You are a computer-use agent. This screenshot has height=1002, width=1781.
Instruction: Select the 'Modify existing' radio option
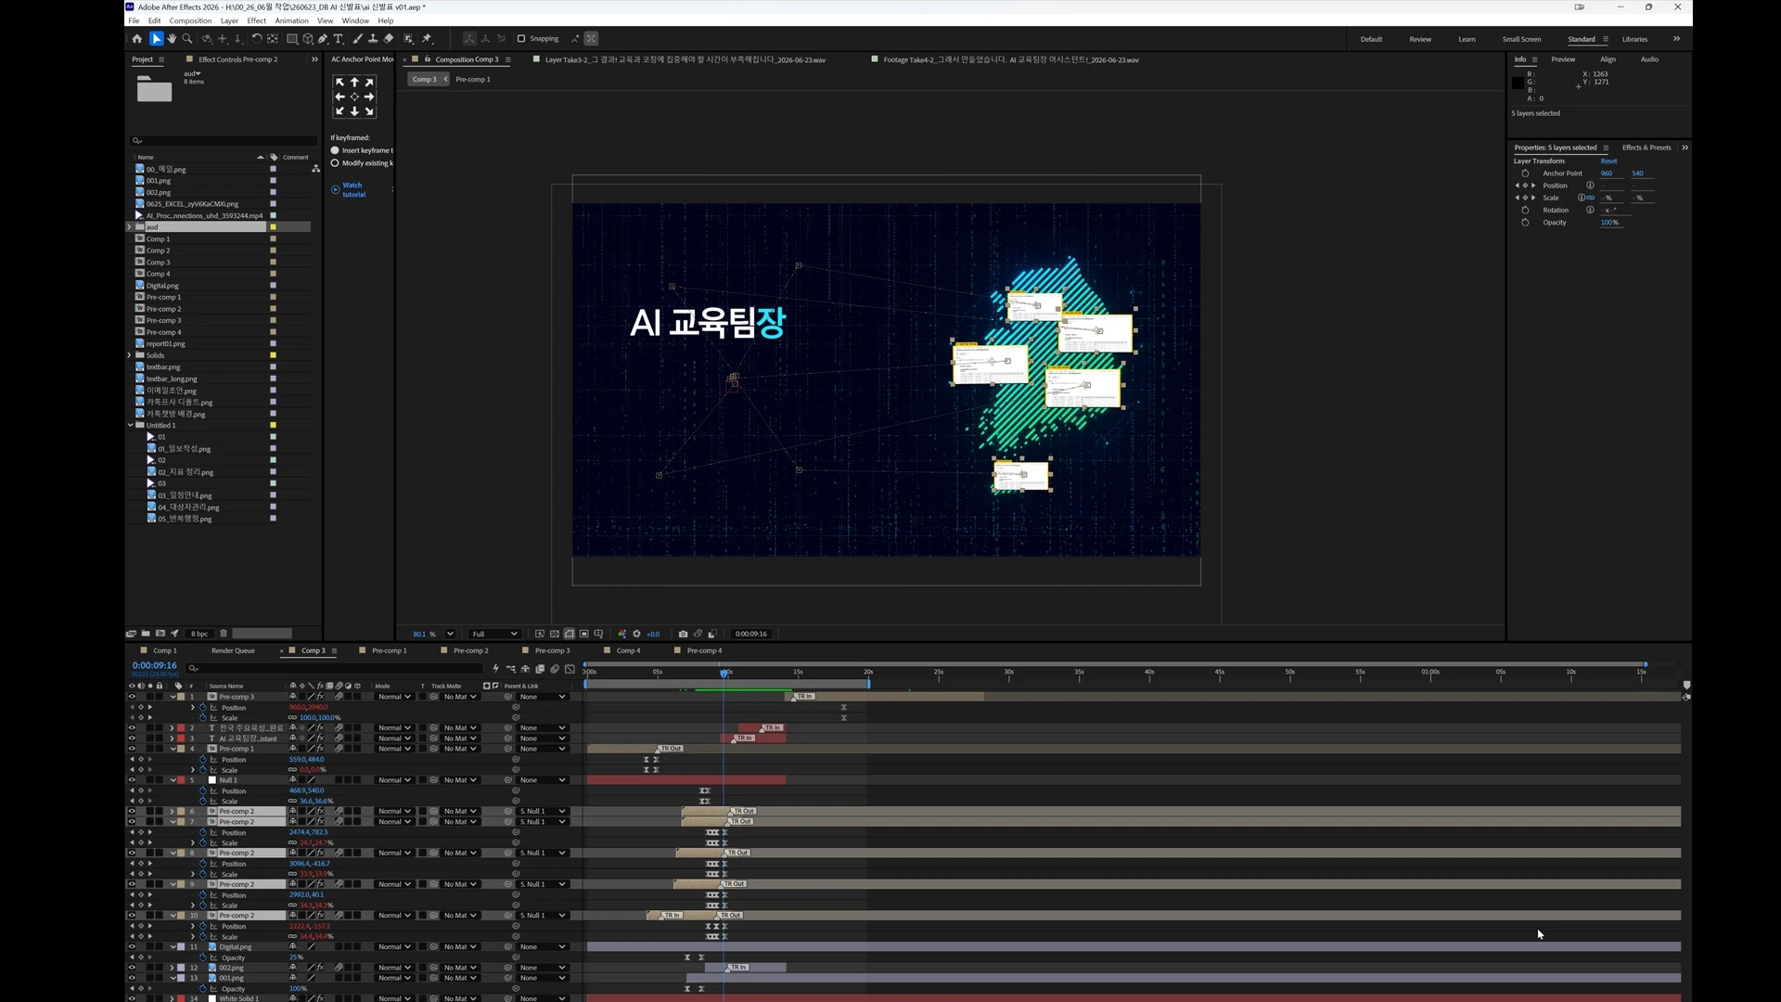click(335, 163)
